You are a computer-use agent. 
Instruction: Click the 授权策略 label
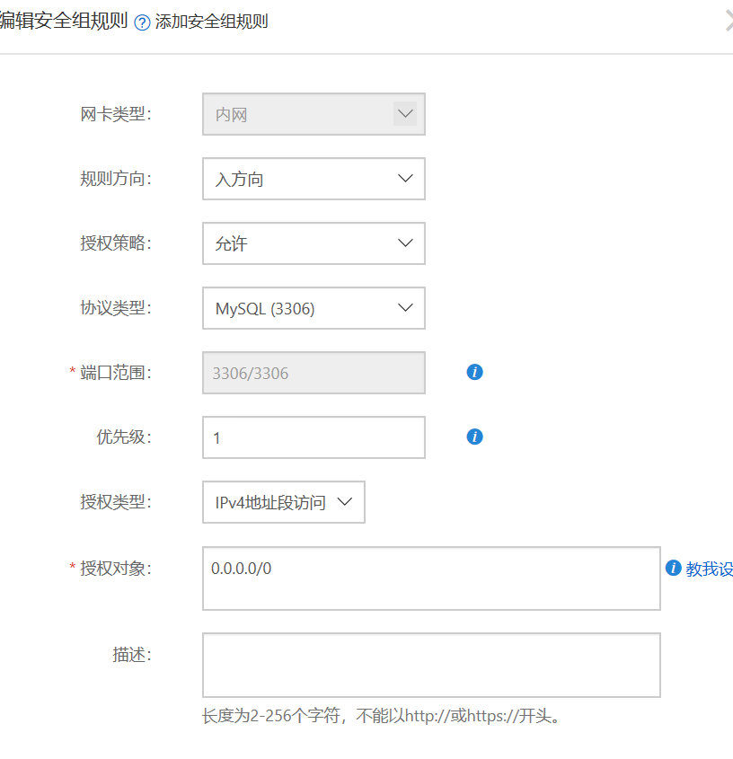(116, 243)
